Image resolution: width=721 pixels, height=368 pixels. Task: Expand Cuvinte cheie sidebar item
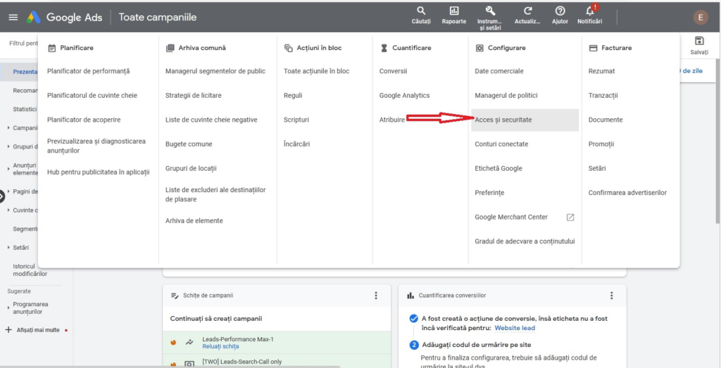[8, 210]
